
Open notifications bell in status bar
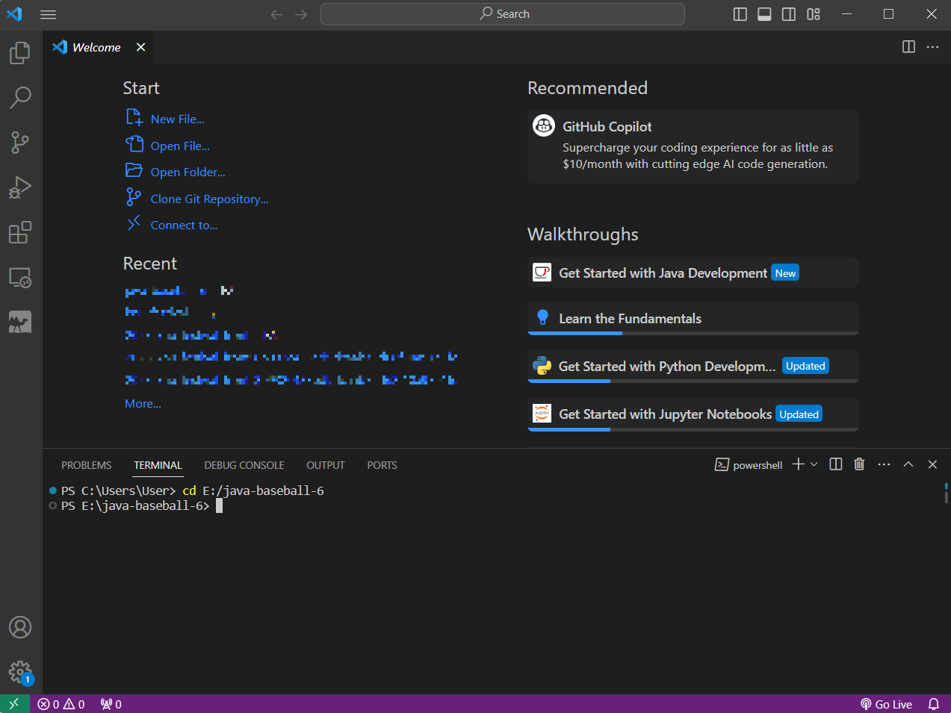coord(934,704)
